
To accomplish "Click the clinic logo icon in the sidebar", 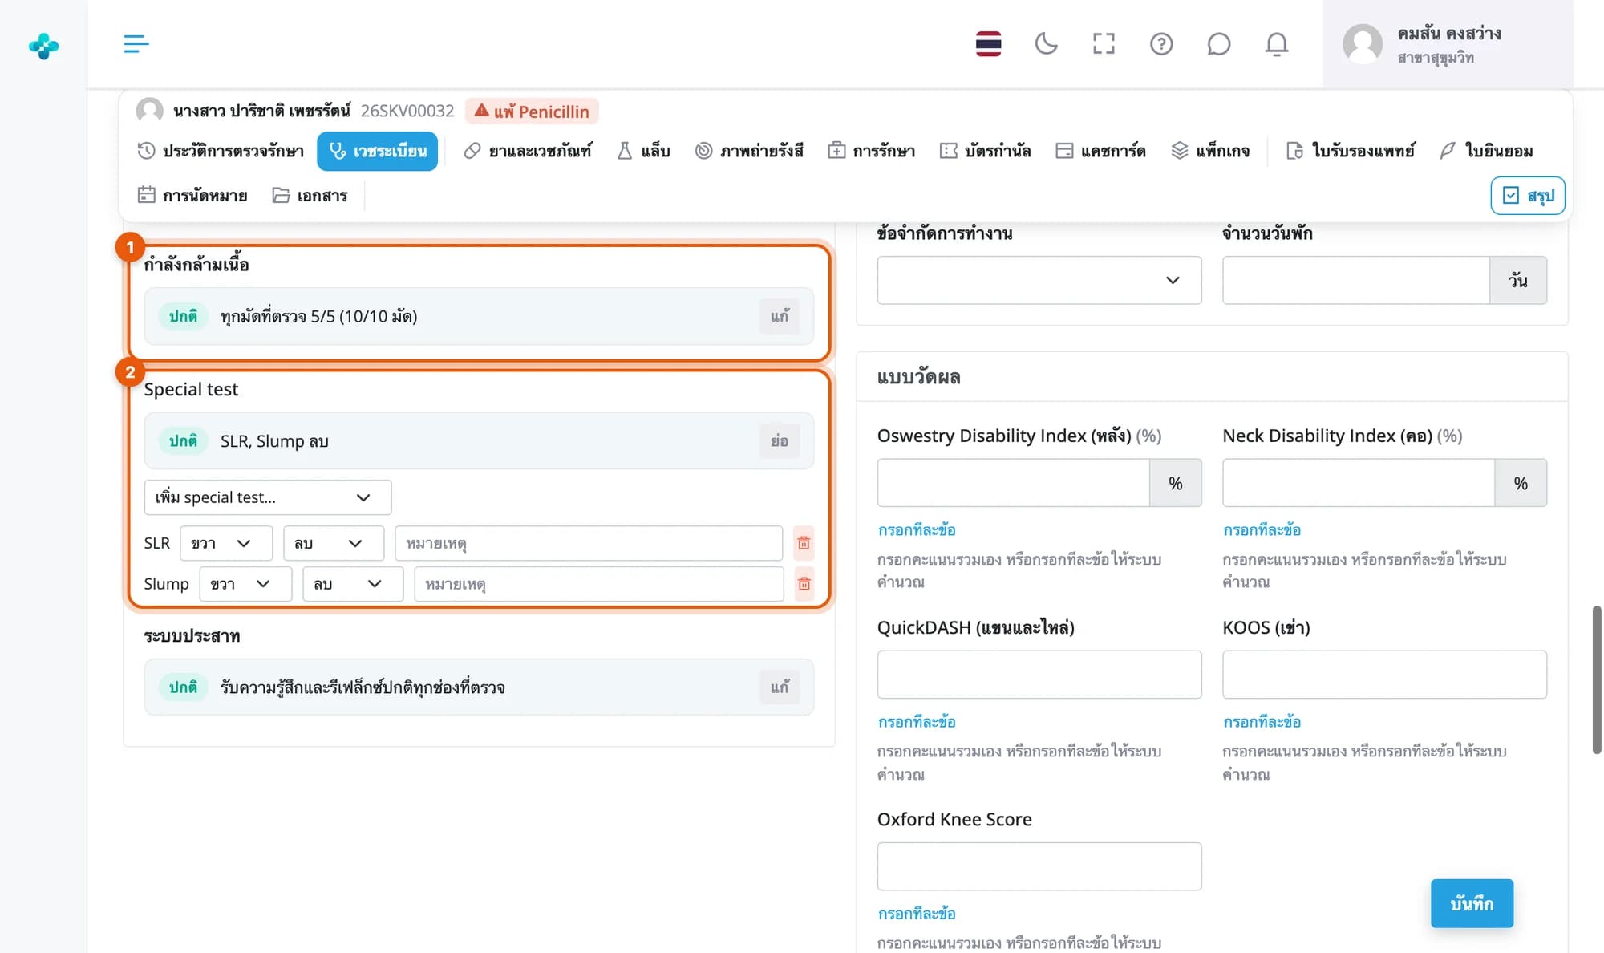I will 43,46.
